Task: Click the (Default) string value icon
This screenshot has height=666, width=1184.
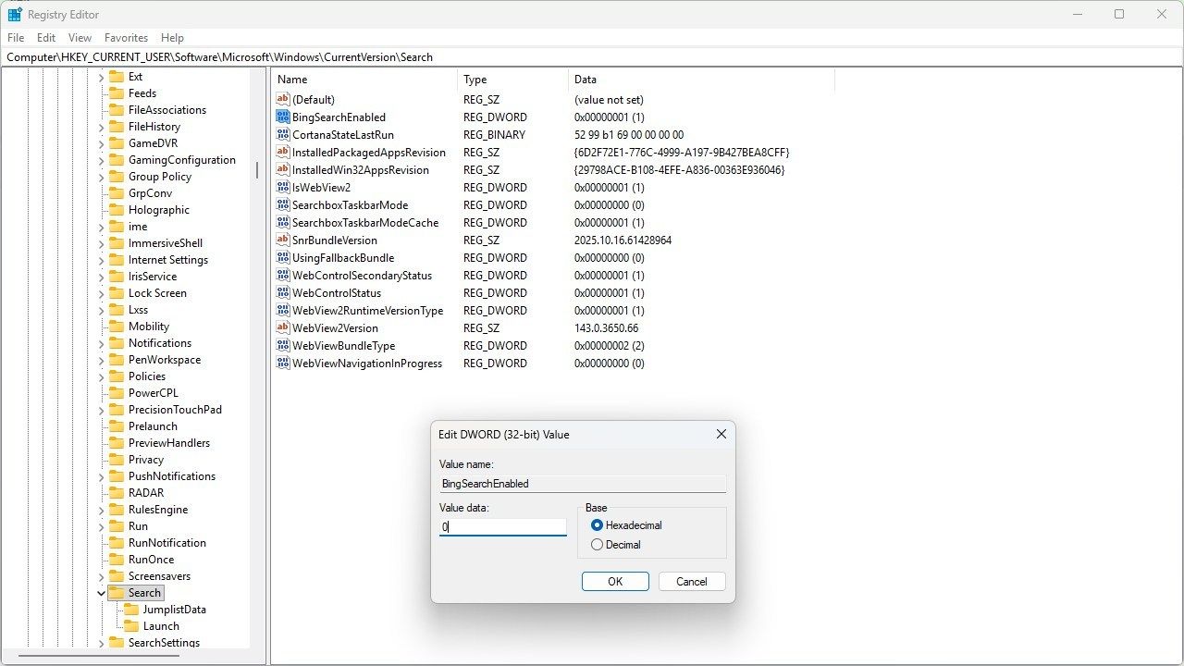Action: click(283, 100)
